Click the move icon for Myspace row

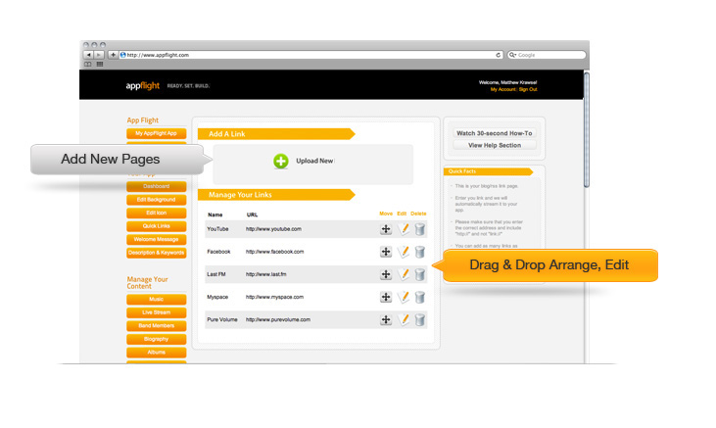pyautogui.click(x=386, y=297)
